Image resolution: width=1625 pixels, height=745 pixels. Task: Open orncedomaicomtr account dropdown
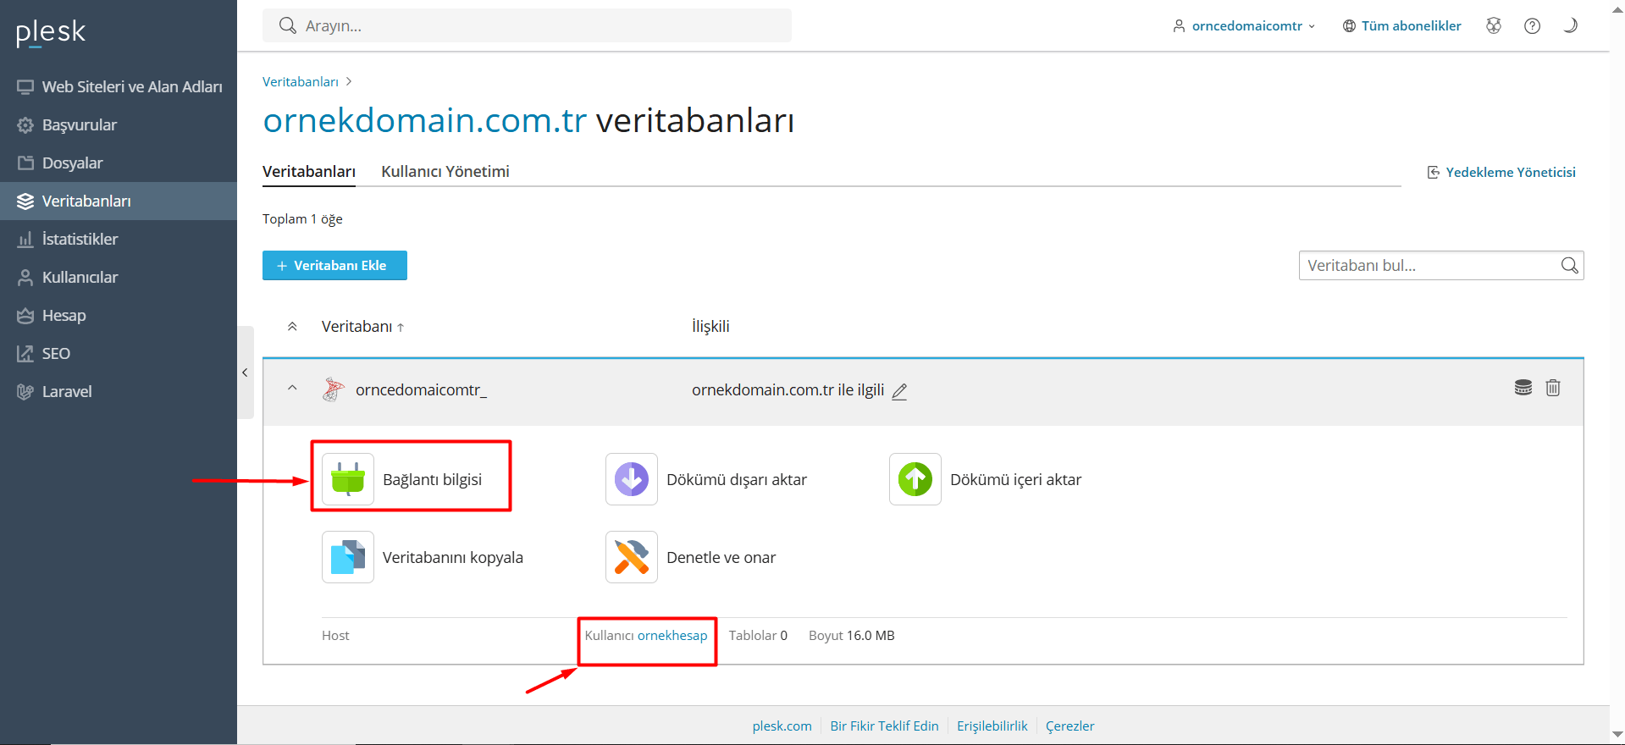(x=1245, y=26)
